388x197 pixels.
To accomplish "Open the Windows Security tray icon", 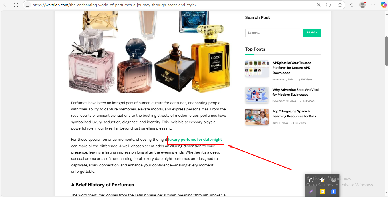I will [322, 180].
